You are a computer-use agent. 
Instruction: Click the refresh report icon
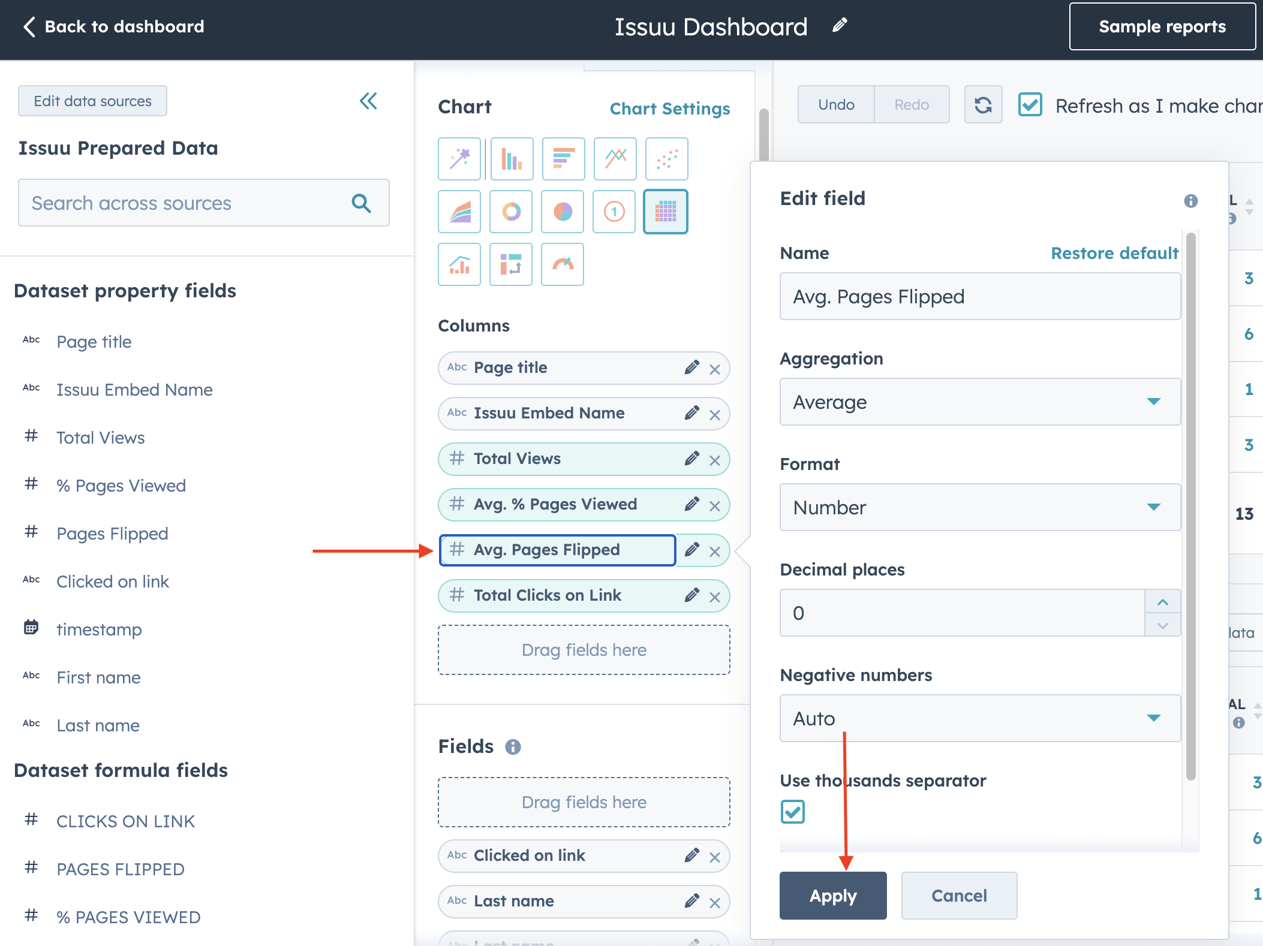click(x=983, y=105)
